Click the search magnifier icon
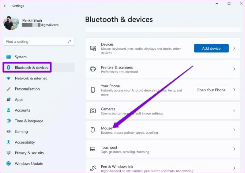Viewport: 245px width, 173px height. pyautogui.click(x=70, y=41)
